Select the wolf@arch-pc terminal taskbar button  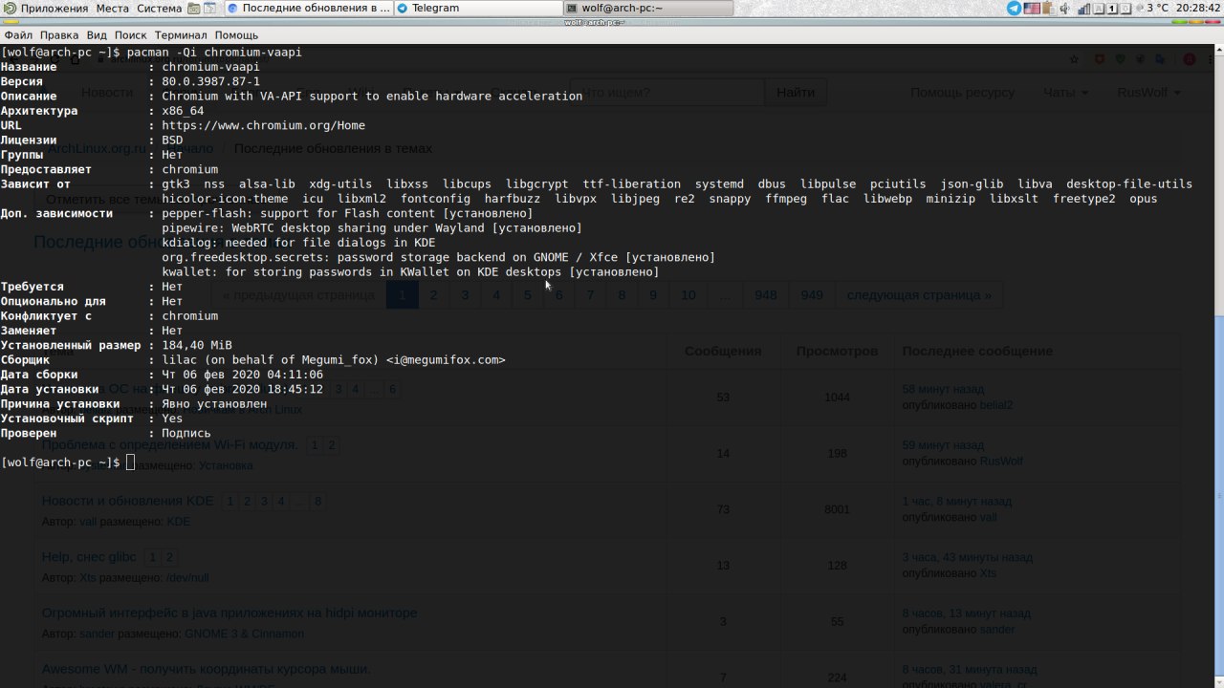(x=647, y=8)
